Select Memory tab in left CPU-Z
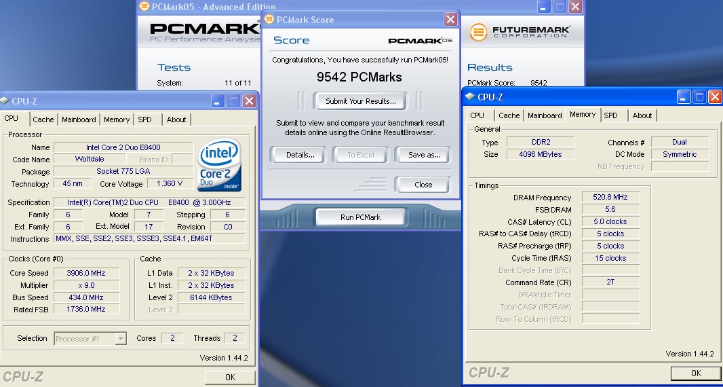The width and height of the screenshot is (723, 387). pos(116,119)
